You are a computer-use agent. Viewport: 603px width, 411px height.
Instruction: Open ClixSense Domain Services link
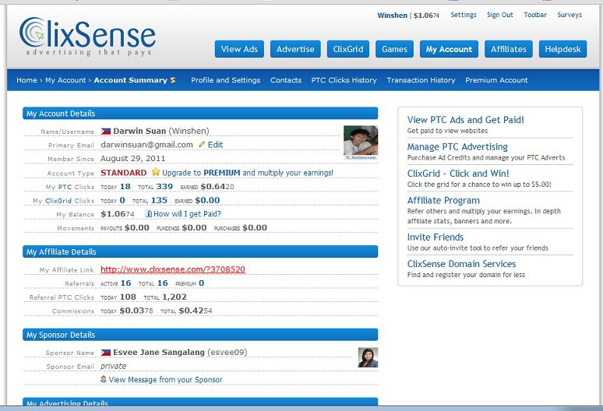[x=461, y=264]
